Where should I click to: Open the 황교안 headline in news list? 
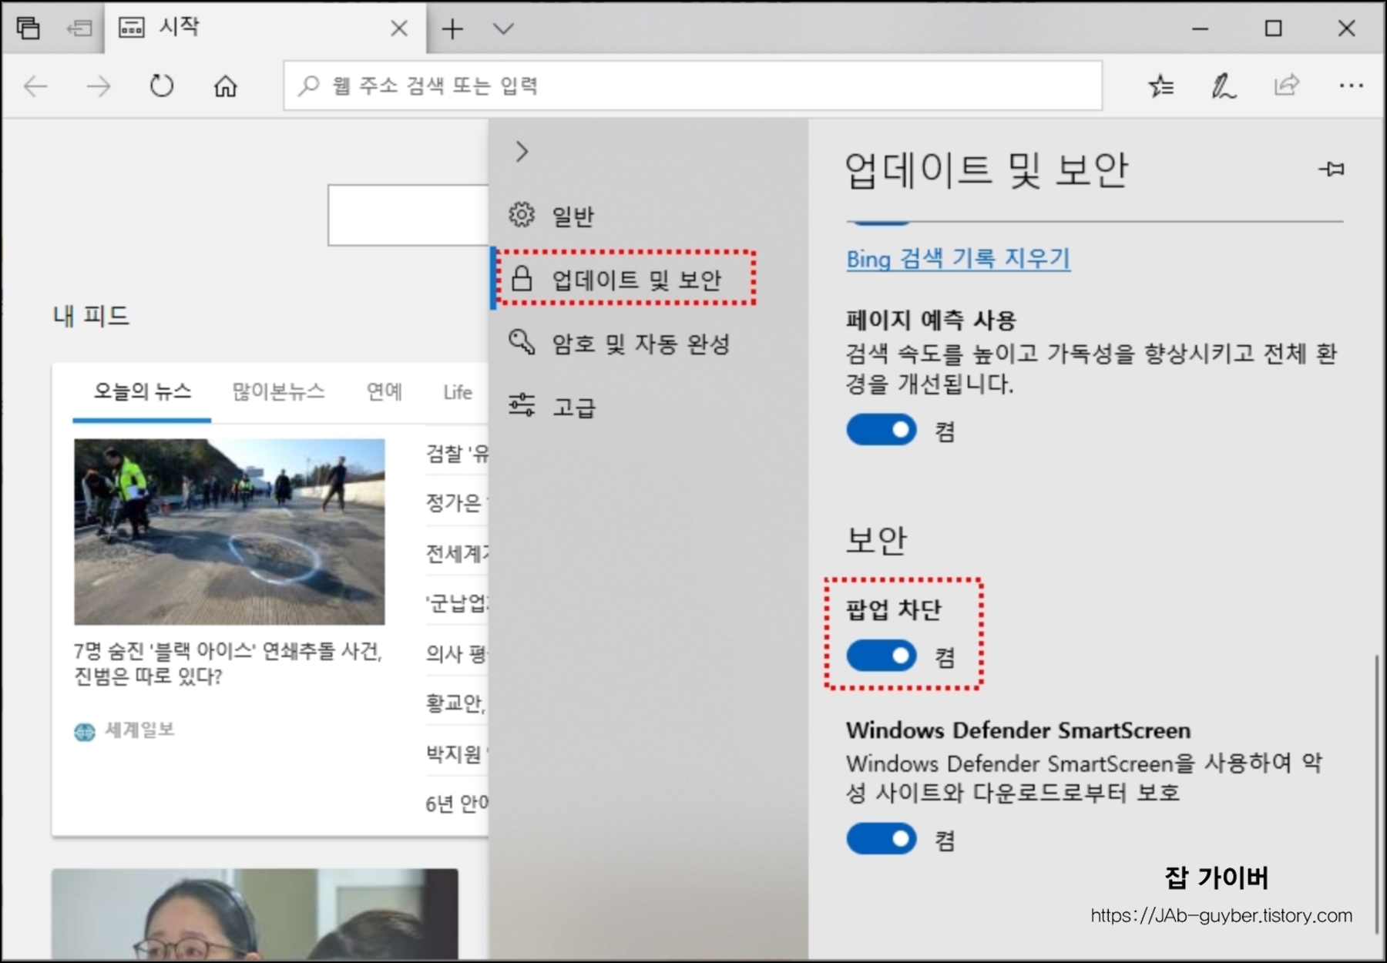click(456, 703)
